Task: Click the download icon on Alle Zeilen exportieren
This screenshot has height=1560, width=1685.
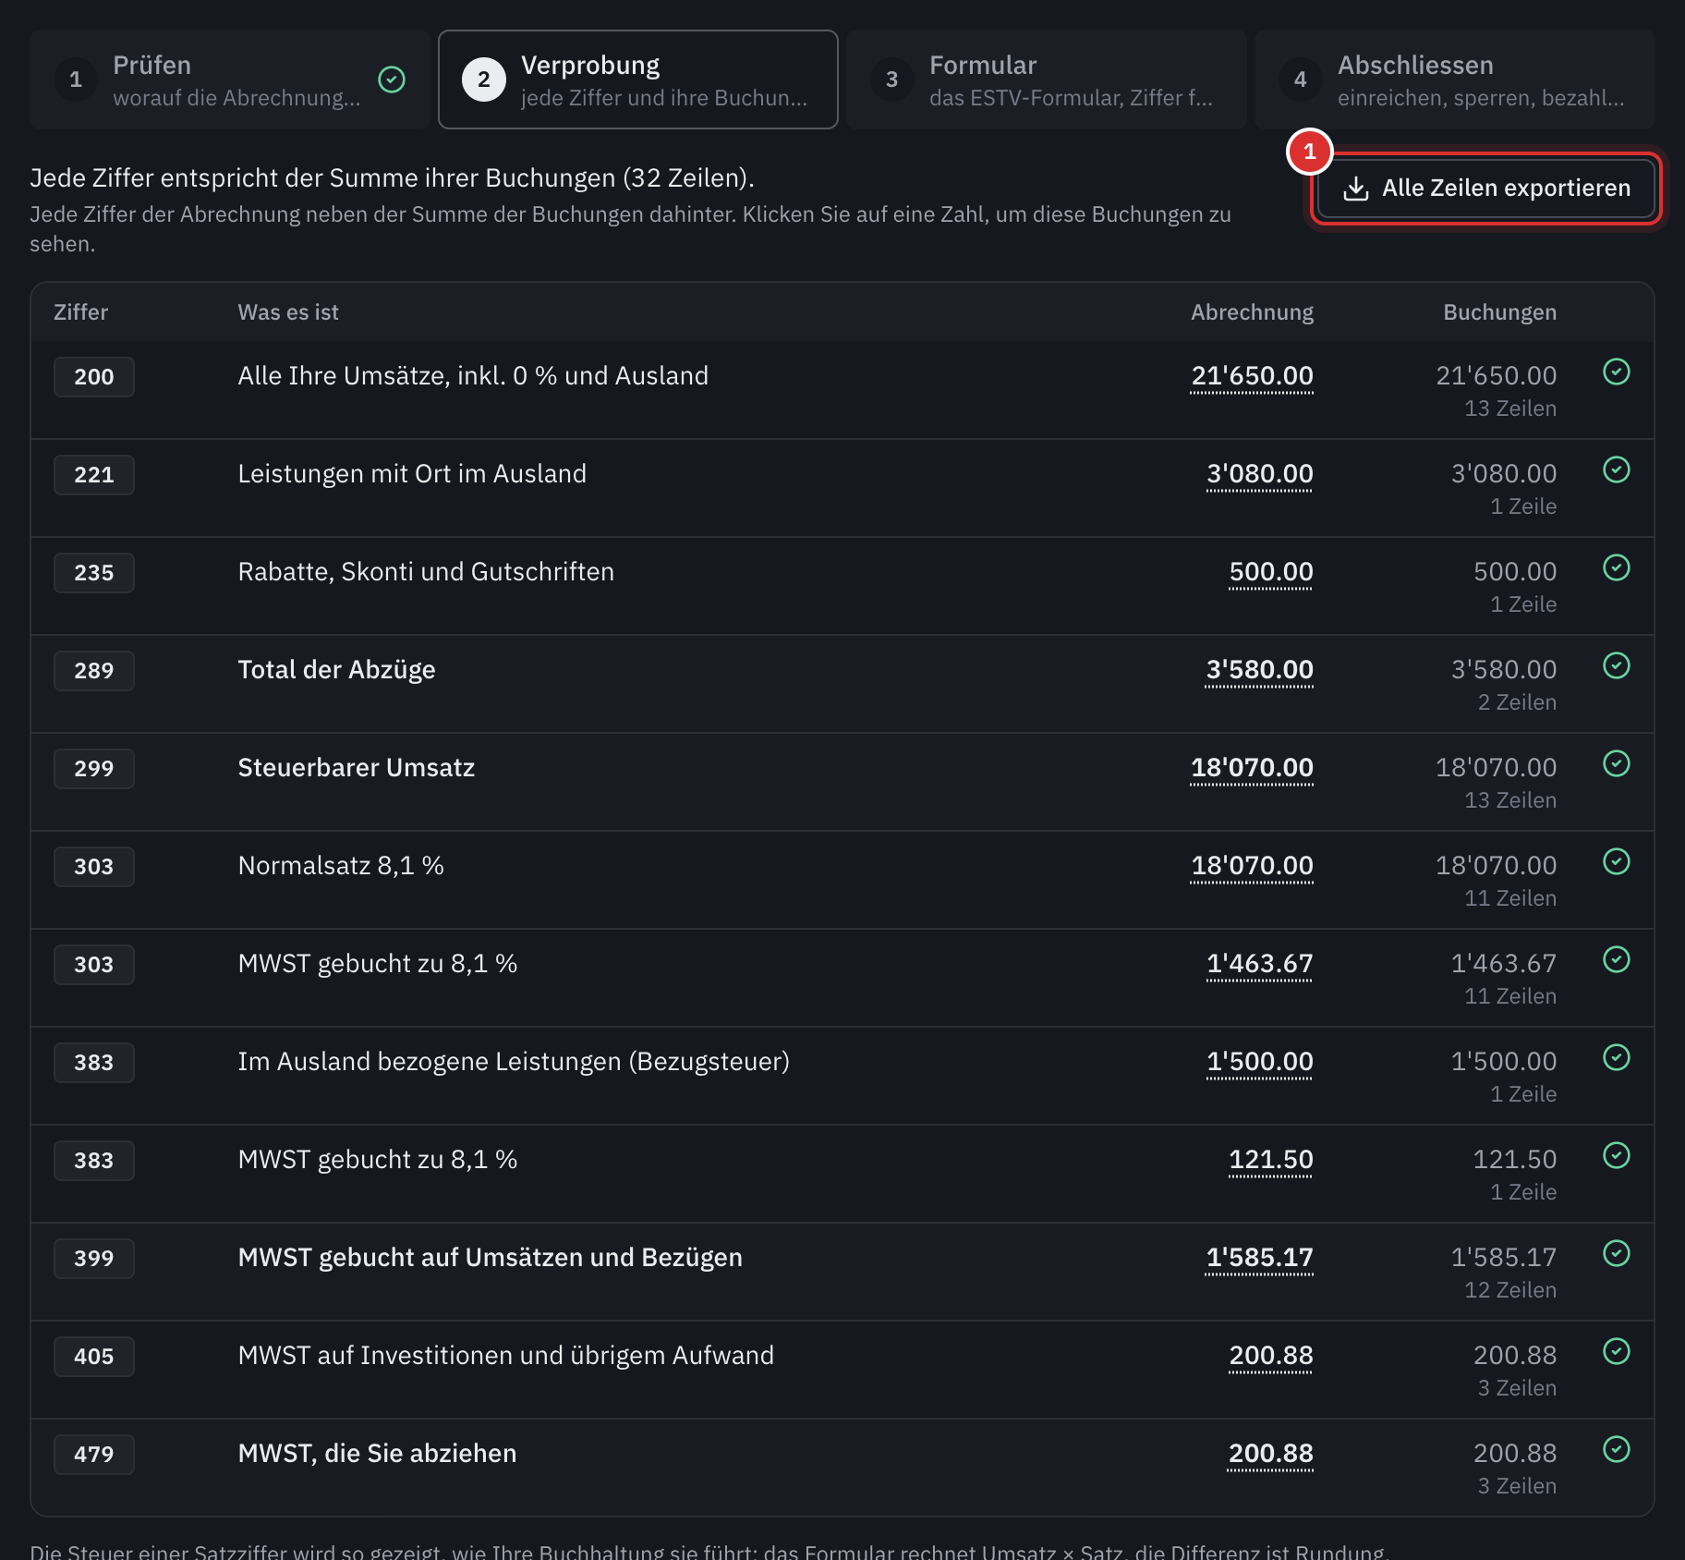Action: 1355,189
